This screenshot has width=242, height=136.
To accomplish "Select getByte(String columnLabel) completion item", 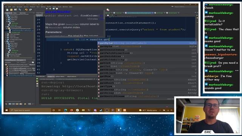I will pyautogui.click(x=147, y=43).
